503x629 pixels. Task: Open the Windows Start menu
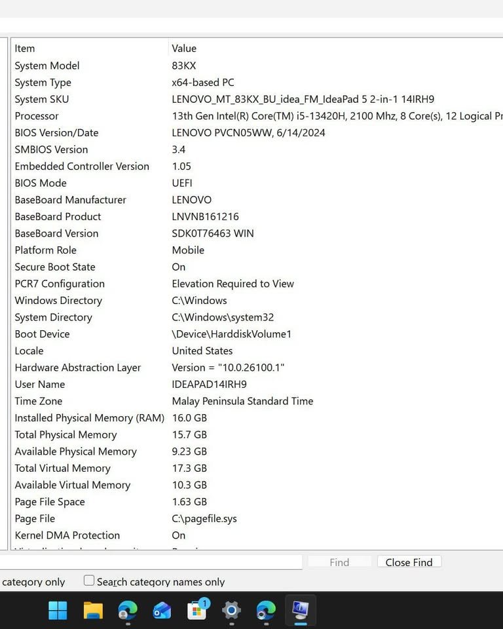pyautogui.click(x=58, y=611)
